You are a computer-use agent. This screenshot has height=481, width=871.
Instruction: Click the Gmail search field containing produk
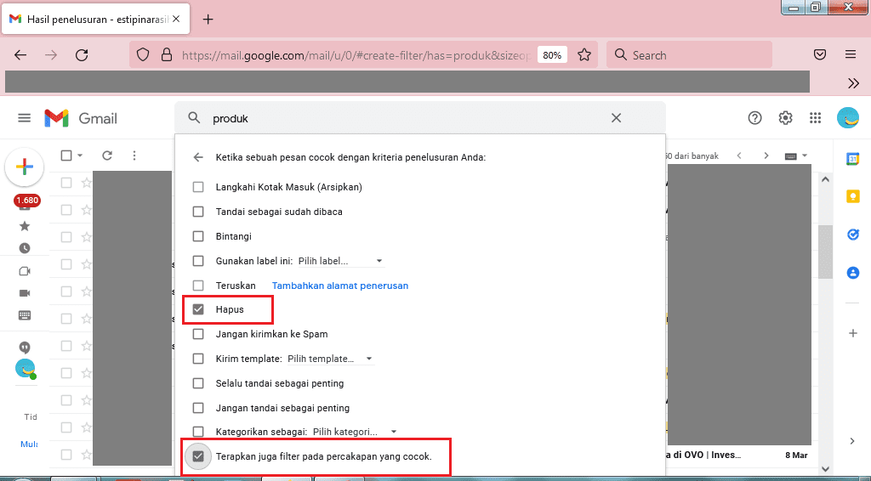click(x=400, y=118)
